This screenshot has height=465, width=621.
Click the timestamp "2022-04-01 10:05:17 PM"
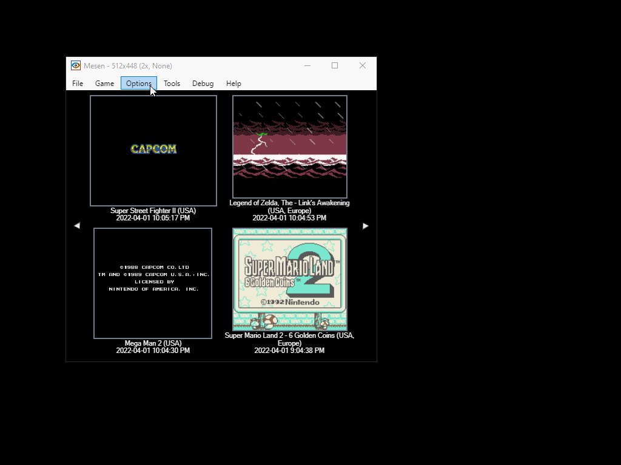click(153, 218)
